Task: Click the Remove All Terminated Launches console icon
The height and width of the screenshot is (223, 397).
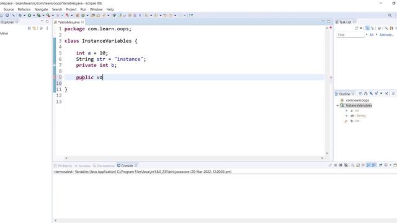Action: coord(346,165)
